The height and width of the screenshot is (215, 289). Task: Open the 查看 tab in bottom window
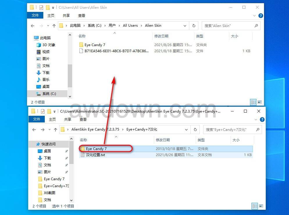pos(83,119)
